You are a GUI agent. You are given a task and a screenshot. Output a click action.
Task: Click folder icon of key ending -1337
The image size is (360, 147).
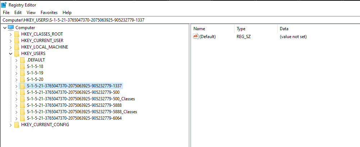(22, 86)
